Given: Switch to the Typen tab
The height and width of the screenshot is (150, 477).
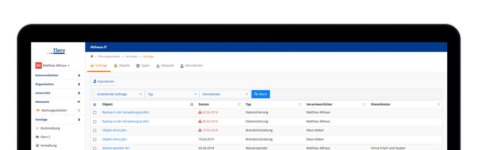Looking at the screenshot, I should (x=143, y=65).
